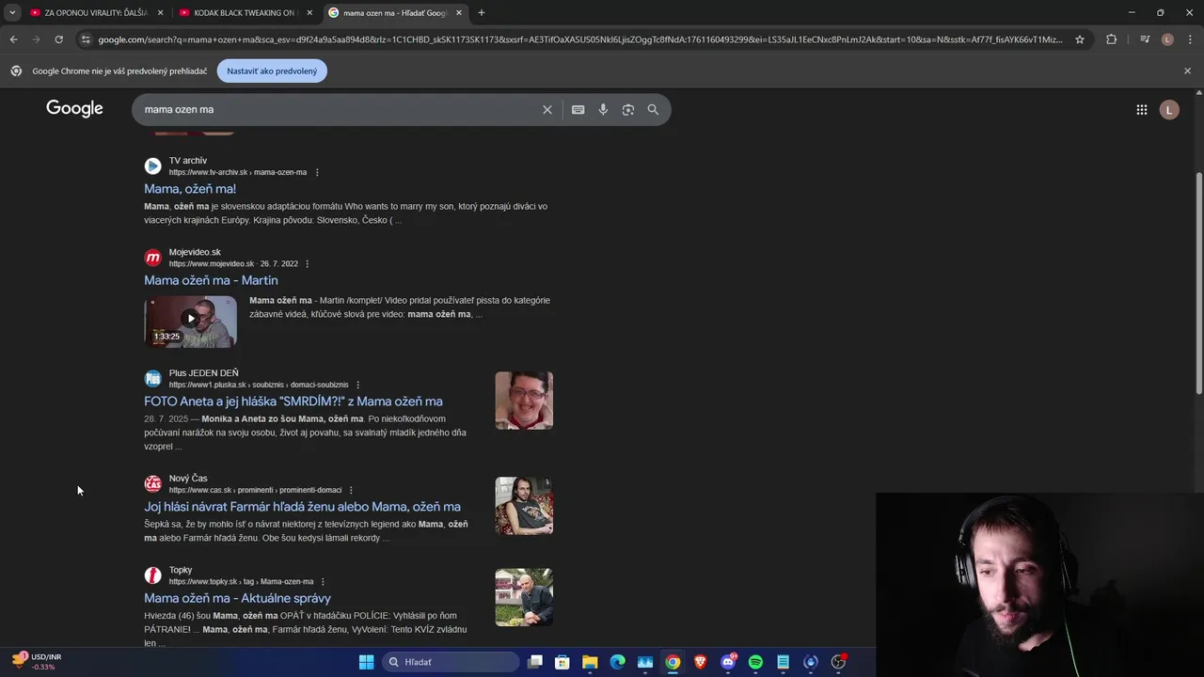
Task: Close the 'mama ozen ma' Google tab
Action: (x=459, y=13)
